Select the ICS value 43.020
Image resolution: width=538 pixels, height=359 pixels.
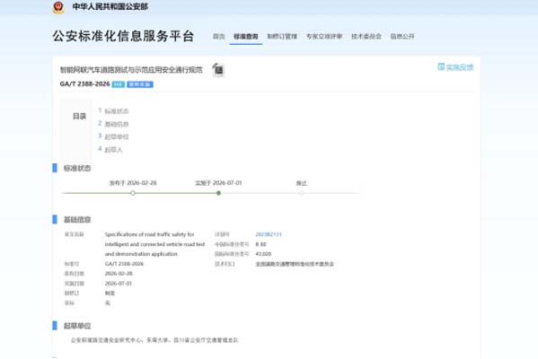263,254
